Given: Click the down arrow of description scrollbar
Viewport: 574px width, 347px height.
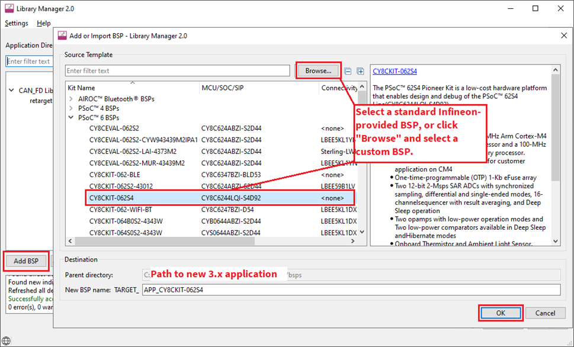Looking at the screenshot, I should click(556, 242).
